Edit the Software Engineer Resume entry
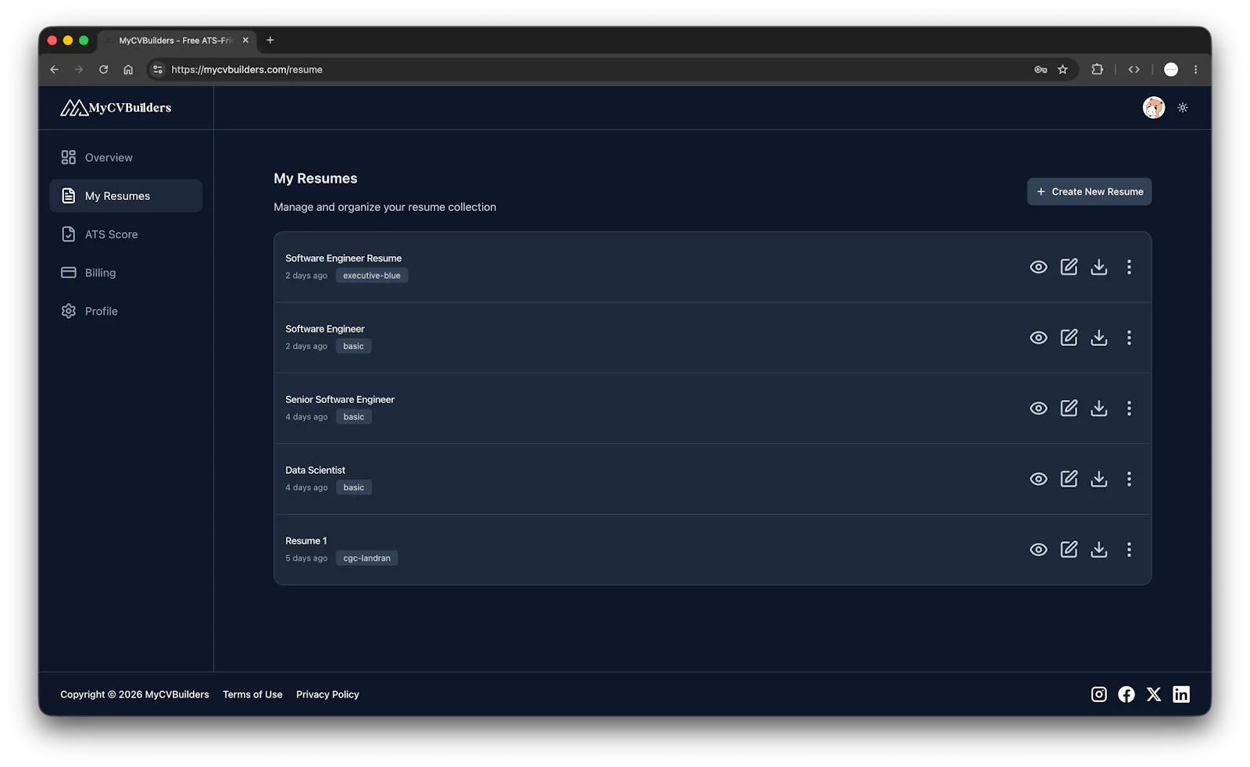The width and height of the screenshot is (1250, 767). pyautogui.click(x=1069, y=267)
